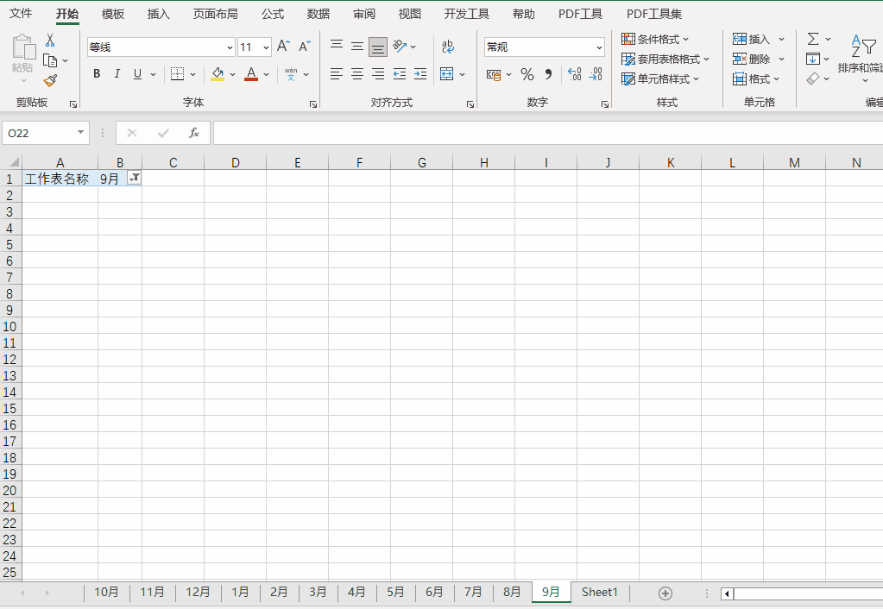
Task: Open the 12月 worksheet tab
Action: coord(198,592)
